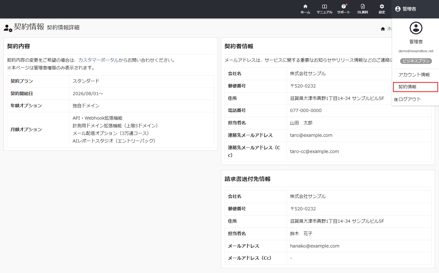Screen dimensions: 439x273
Task: Click ログアウト to sign out
Action: point(410,99)
